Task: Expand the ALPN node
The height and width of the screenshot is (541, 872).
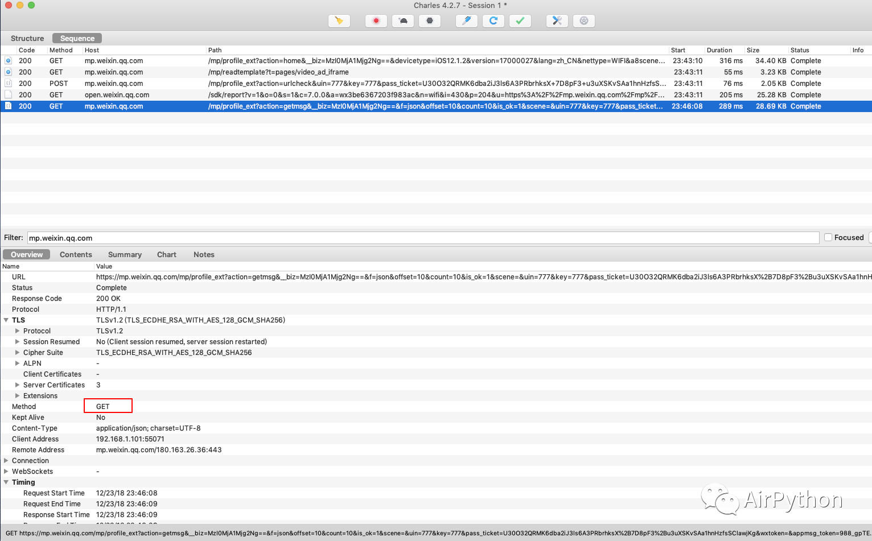Action: tap(18, 364)
